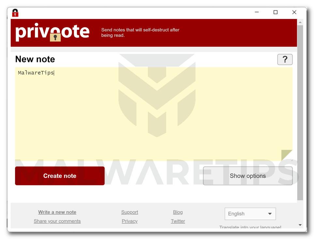Open the Twitter link
The height and width of the screenshot is (239, 314).
[x=178, y=221]
